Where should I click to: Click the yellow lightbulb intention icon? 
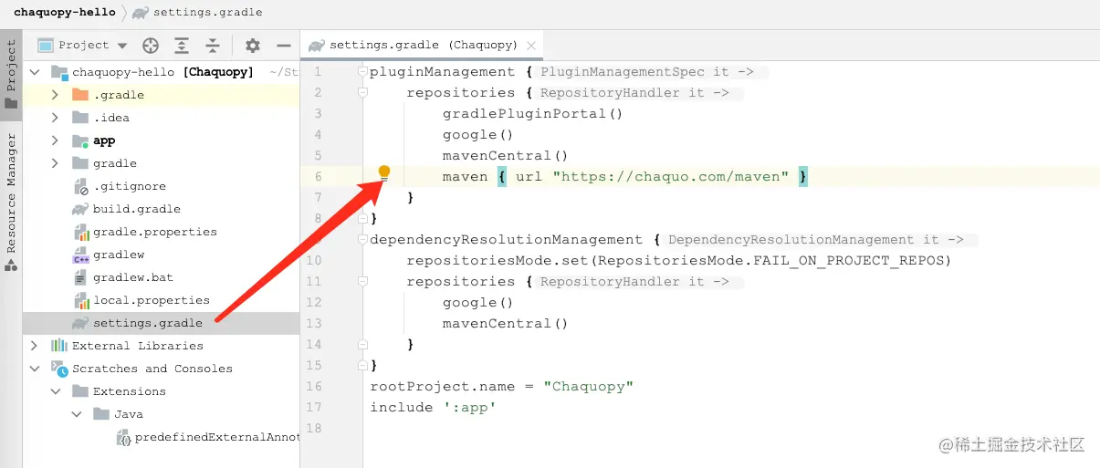coord(384,173)
